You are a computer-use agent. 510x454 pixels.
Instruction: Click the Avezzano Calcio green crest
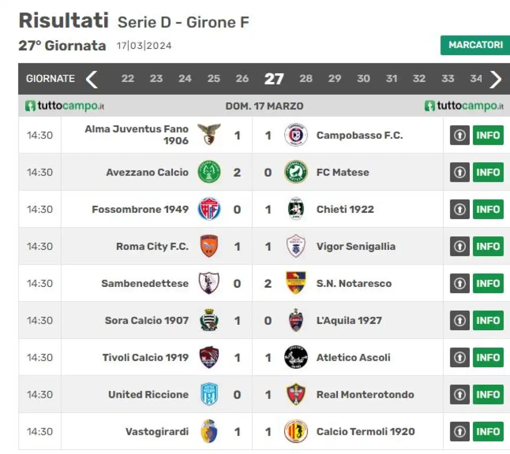click(209, 172)
